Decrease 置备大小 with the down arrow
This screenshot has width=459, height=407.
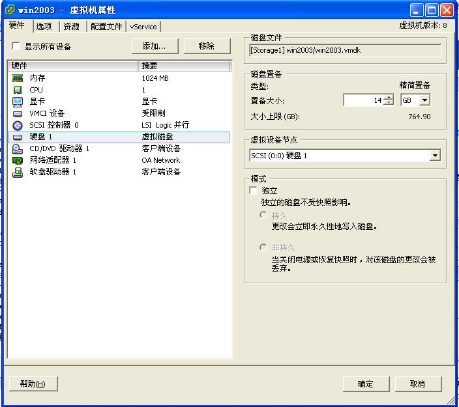click(389, 103)
